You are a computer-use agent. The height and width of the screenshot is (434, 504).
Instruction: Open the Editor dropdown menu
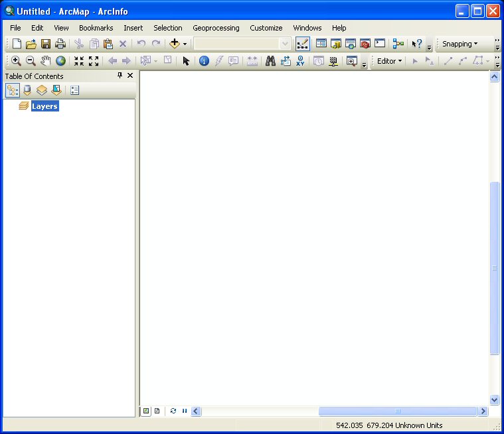(389, 61)
